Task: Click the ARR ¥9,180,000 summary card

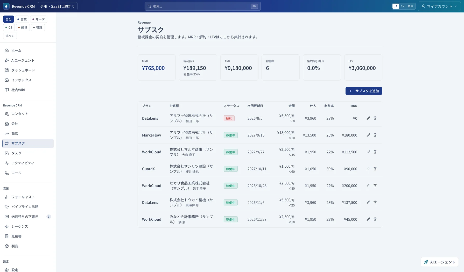Action: (x=239, y=67)
